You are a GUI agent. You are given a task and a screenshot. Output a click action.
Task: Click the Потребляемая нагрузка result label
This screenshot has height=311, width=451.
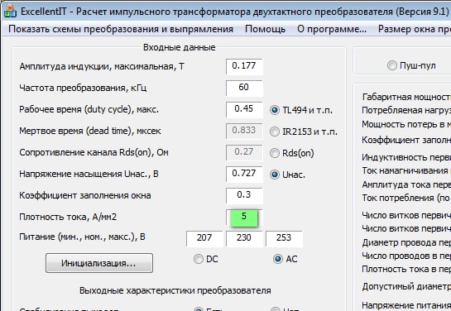point(406,110)
